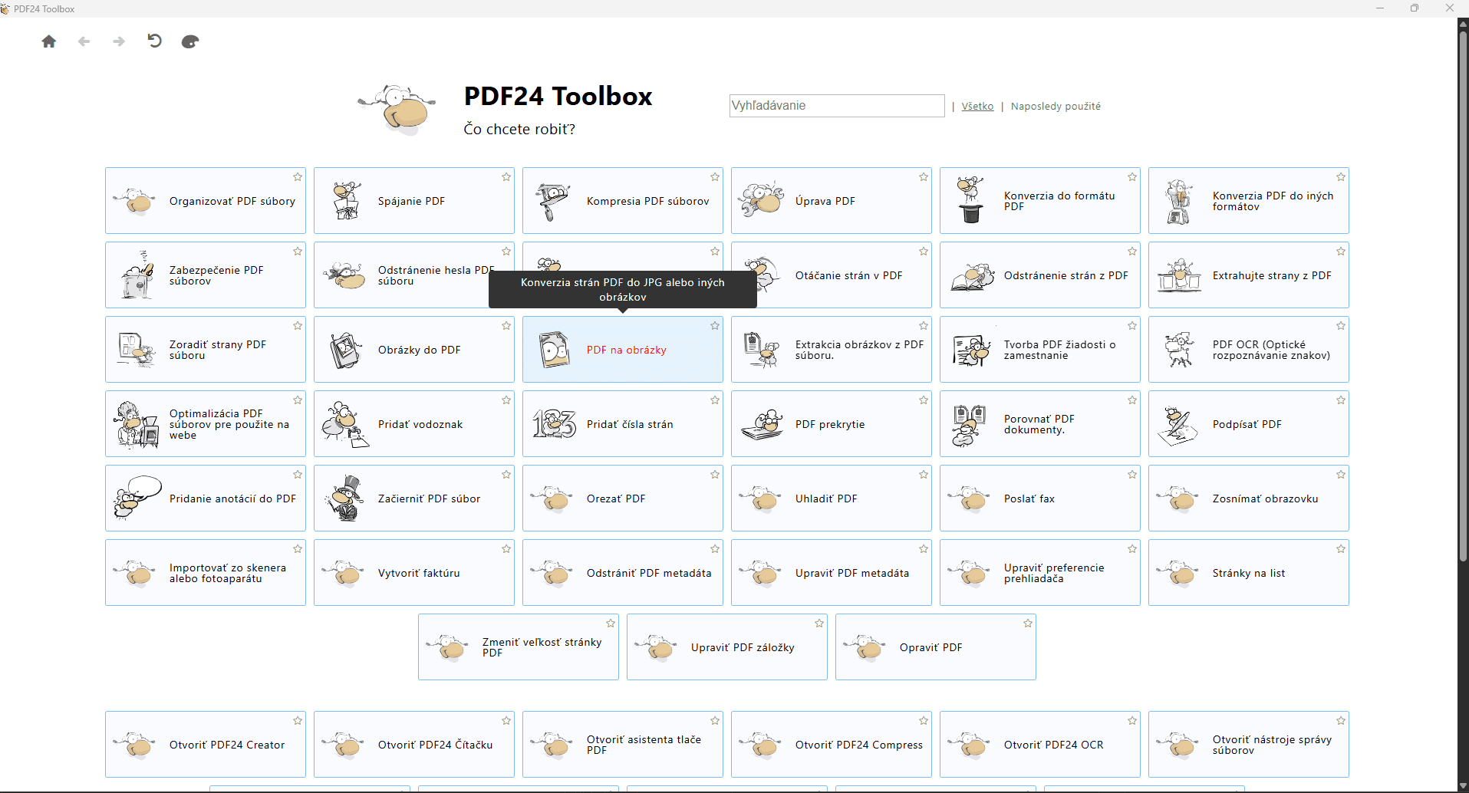Open Pridať čísla strán tool icon

click(x=554, y=424)
